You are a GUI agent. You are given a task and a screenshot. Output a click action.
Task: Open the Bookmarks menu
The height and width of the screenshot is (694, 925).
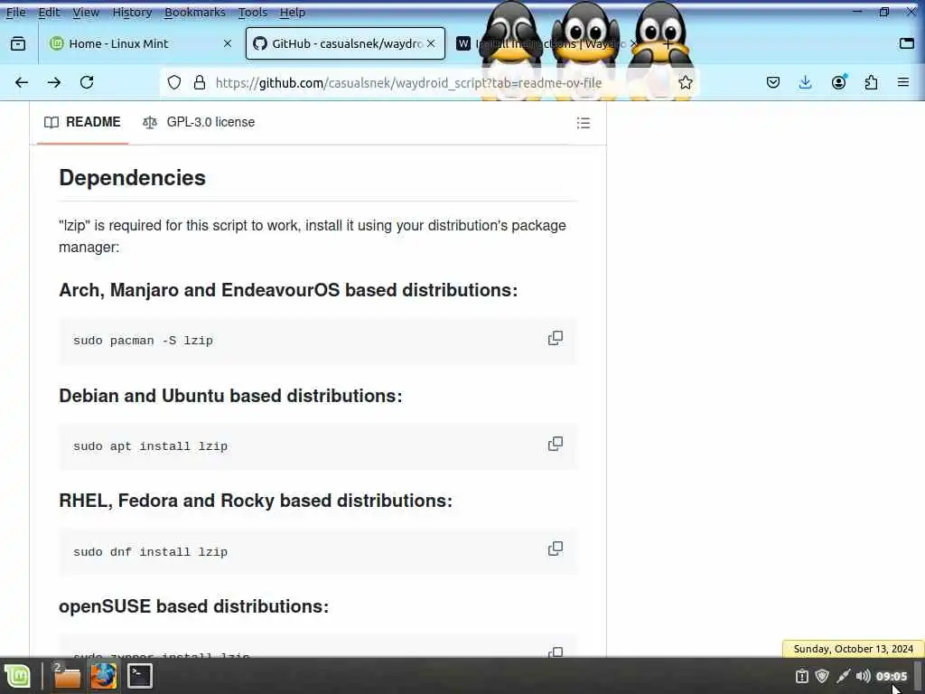pyautogui.click(x=195, y=13)
